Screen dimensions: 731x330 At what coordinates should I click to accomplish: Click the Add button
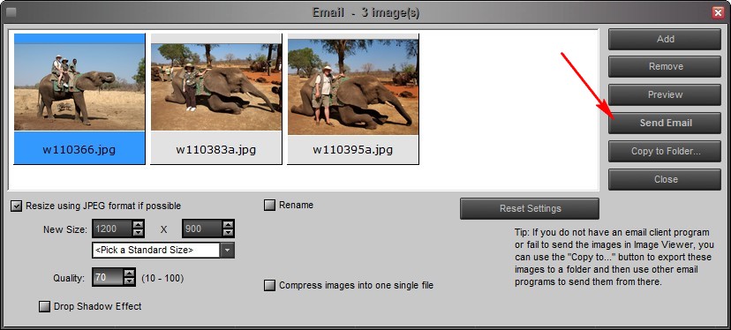click(665, 39)
